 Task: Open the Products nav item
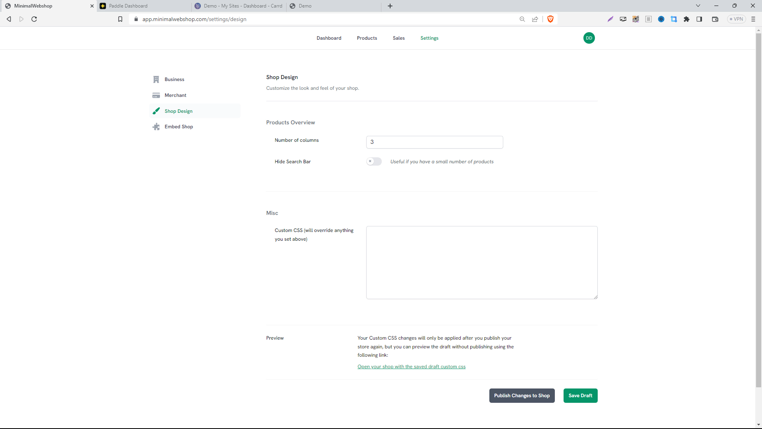click(367, 38)
